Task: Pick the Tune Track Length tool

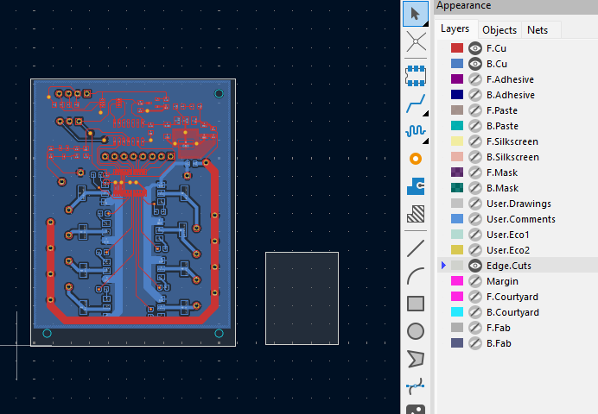Action: coord(416,131)
